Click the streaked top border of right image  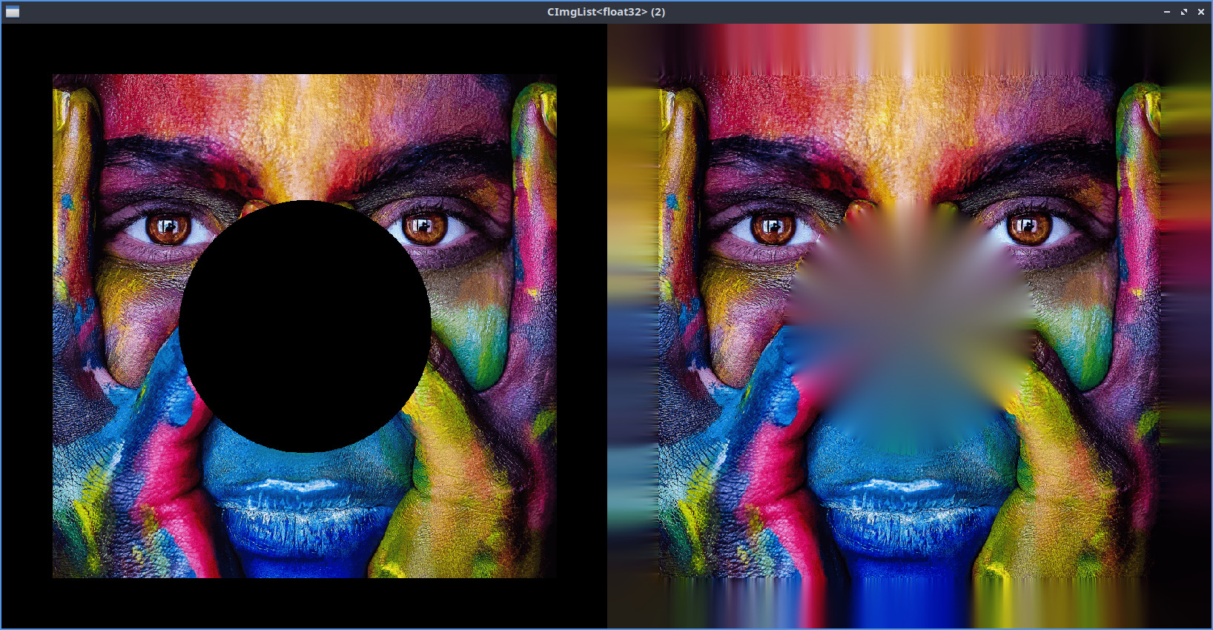coord(910,48)
